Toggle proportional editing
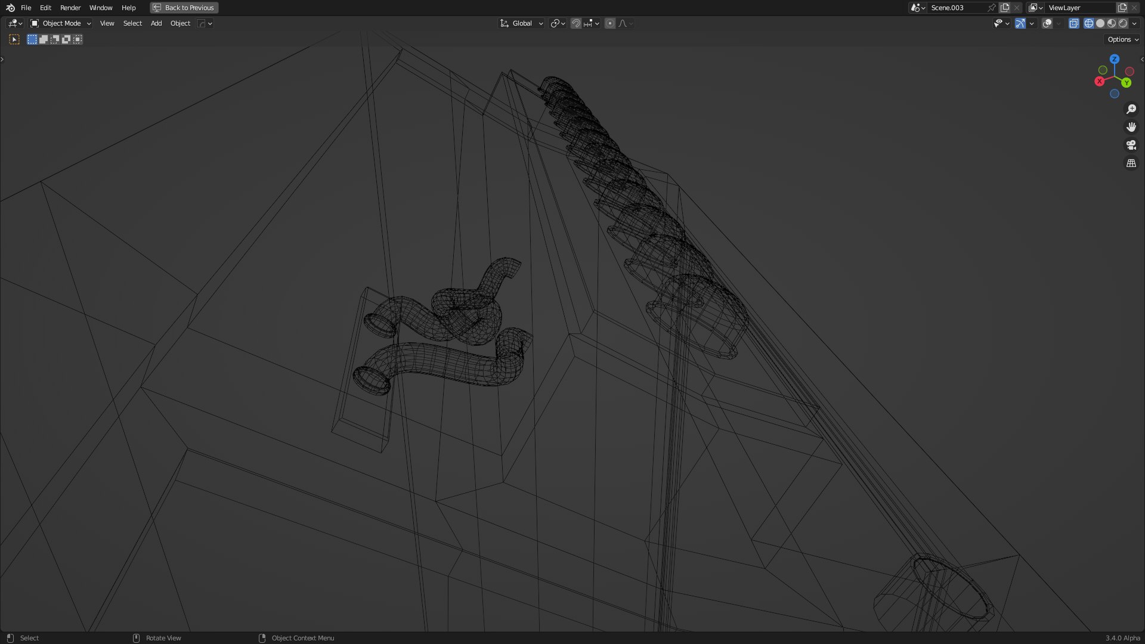 click(610, 23)
